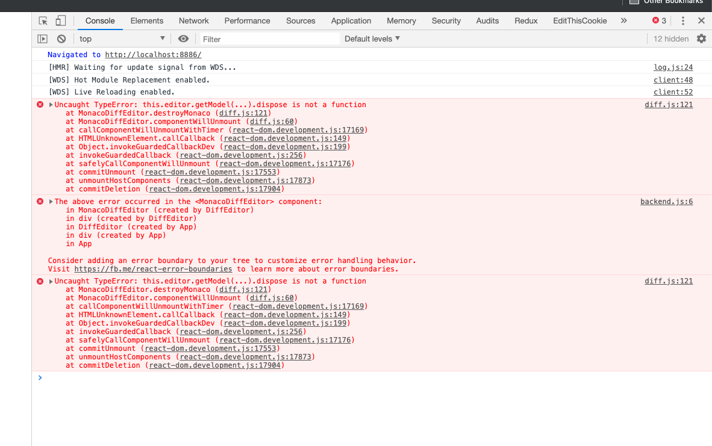Screen dimensions: 712x446
Task: Click the console prompt input line
Action: pyautogui.click(x=372, y=378)
